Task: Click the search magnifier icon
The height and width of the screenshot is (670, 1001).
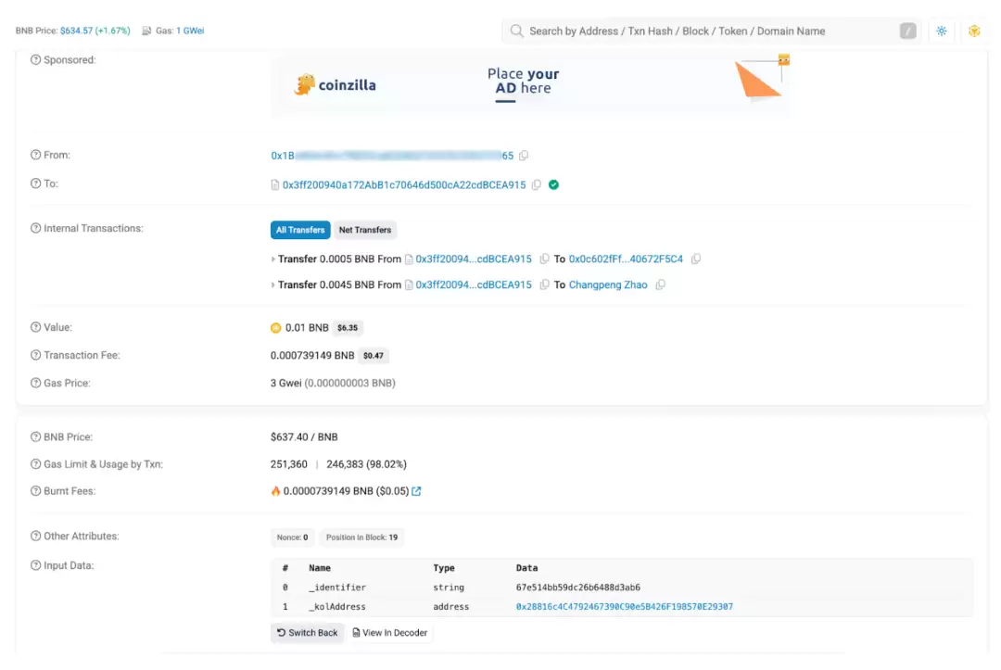Action: point(516,31)
